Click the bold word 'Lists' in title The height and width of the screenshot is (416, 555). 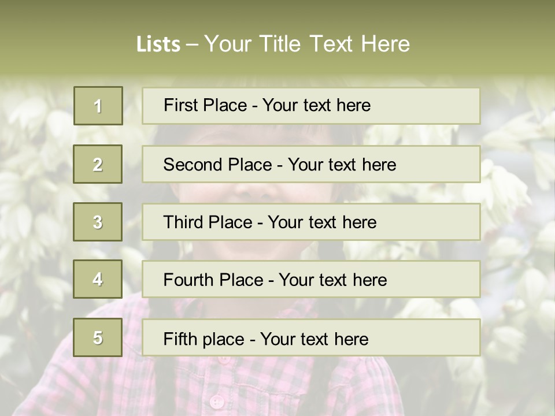158,44
